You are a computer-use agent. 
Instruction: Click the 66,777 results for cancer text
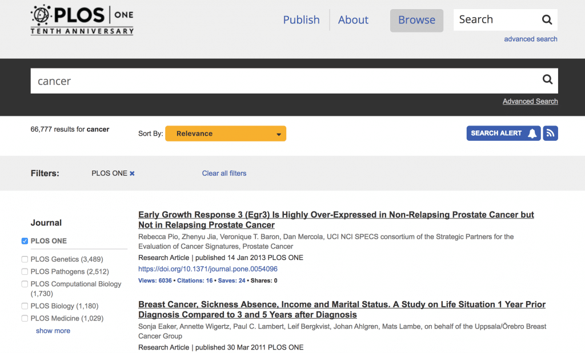[70, 129]
